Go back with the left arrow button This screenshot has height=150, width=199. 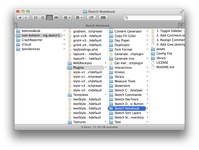tap(20, 18)
